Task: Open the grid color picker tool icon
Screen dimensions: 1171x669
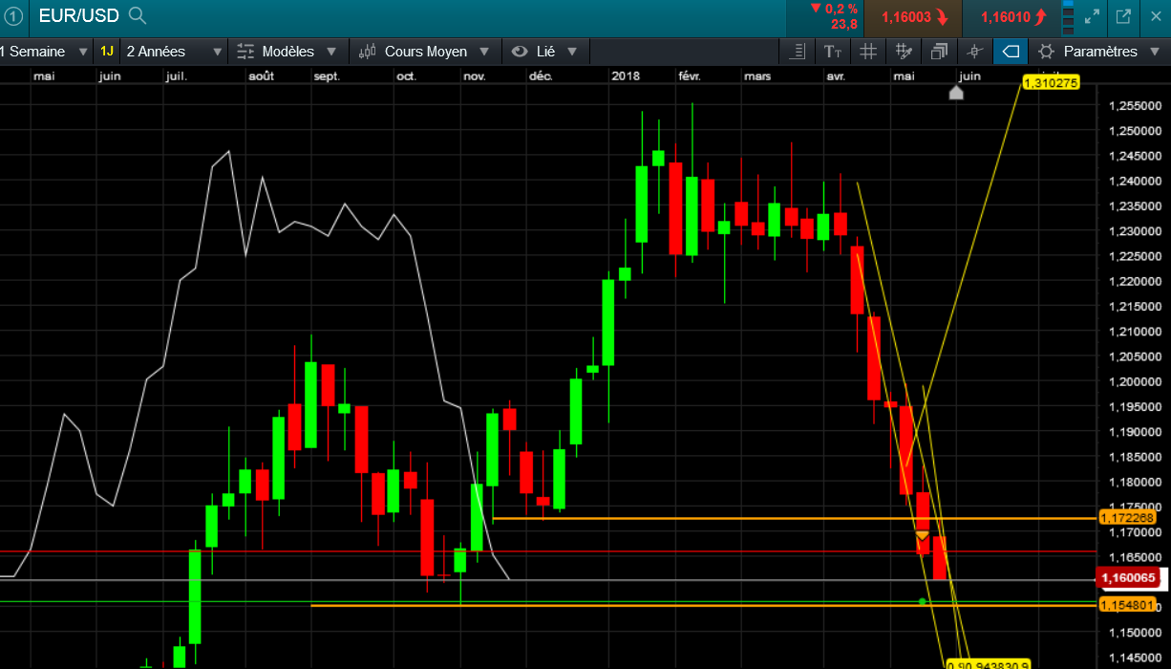Action: (x=903, y=52)
